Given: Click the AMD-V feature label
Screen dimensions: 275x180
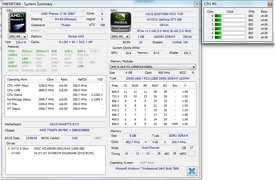Looking at the screenshot, I should point(27,63).
